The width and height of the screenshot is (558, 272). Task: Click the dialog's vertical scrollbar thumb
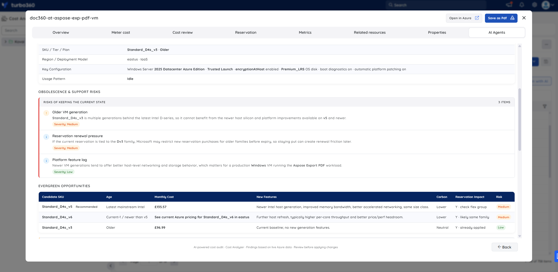[x=520, y=119]
